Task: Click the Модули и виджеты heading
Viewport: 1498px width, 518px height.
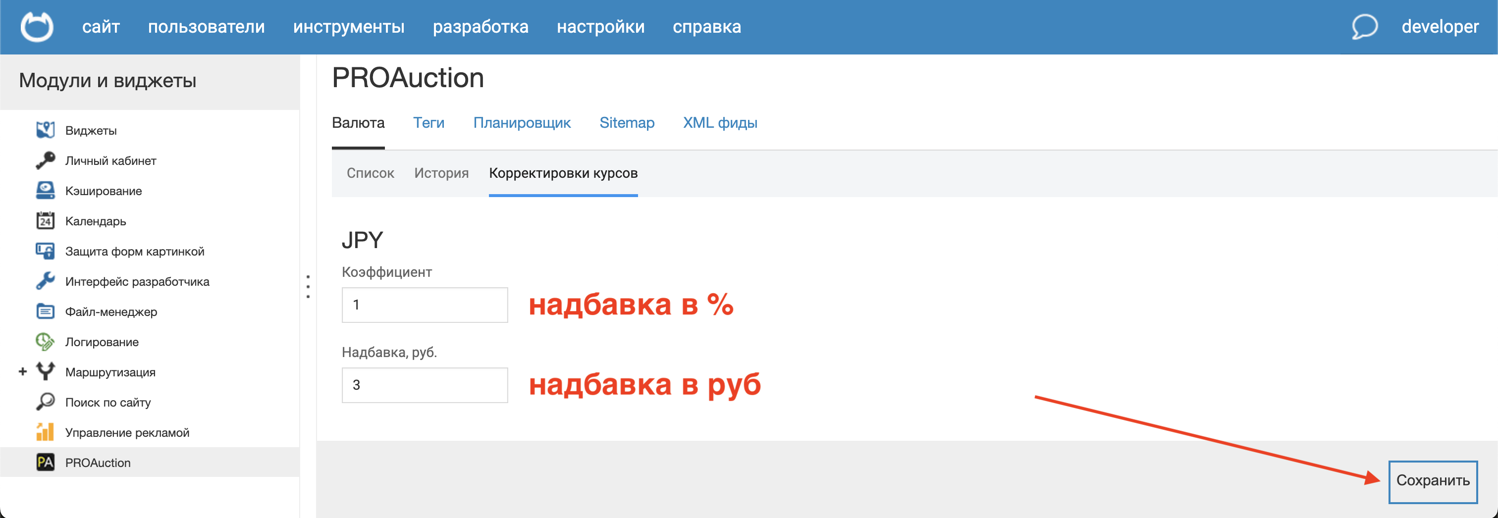Action: (x=107, y=80)
